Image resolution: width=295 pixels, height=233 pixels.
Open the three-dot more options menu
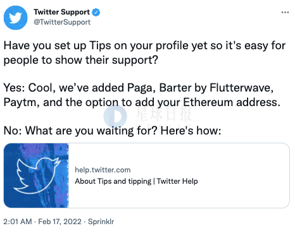(285, 12)
